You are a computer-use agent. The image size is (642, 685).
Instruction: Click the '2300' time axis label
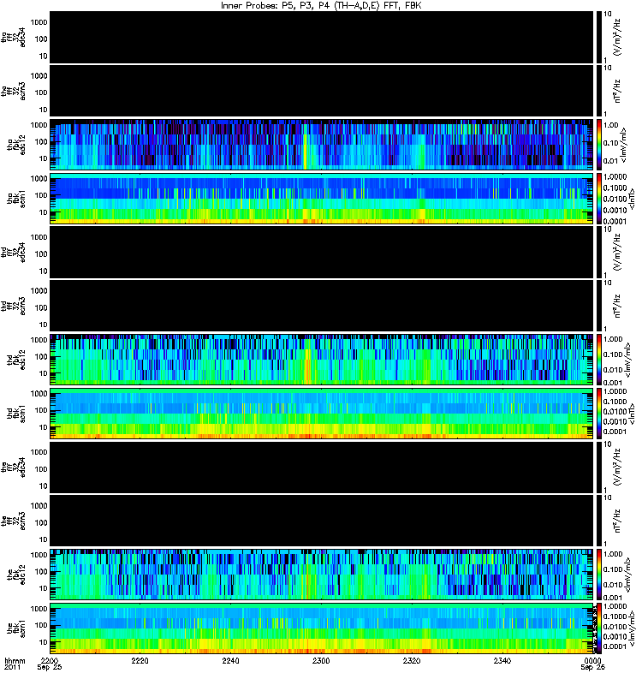pyautogui.click(x=321, y=660)
